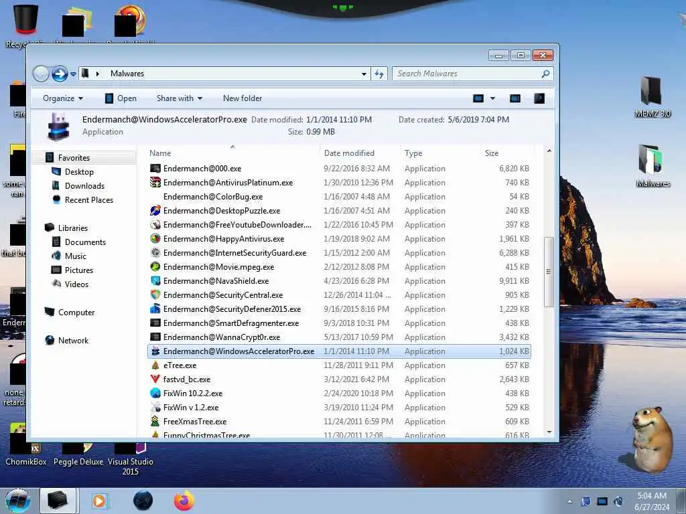Click the Explorer help icon
The height and width of the screenshot is (514, 686).
click(539, 98)
